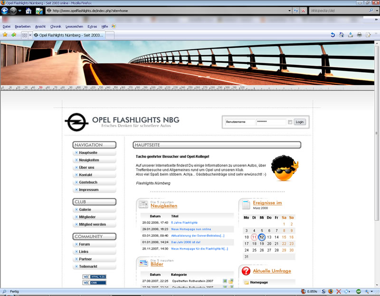This screenshot has height=296, width=380.
Task: Click the Wikipedia (de) search box
Action: click(339, 10)
